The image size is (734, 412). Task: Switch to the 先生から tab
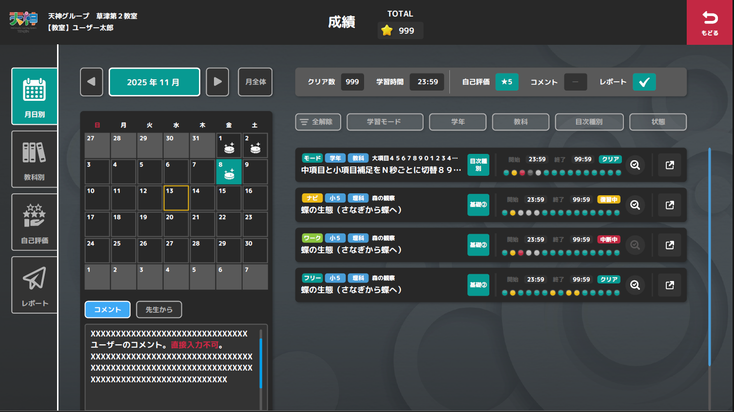coord(159,310)
